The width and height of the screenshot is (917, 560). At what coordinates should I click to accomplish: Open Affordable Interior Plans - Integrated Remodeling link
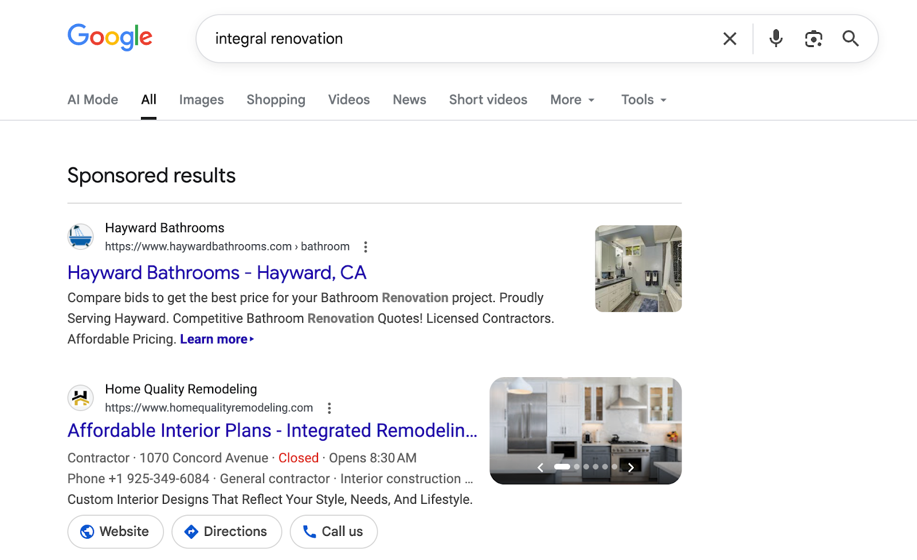tap(272, 430)
